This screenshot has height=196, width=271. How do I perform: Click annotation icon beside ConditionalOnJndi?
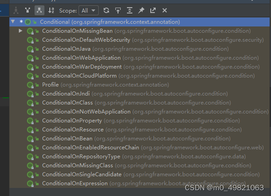[x=30, y=94]
